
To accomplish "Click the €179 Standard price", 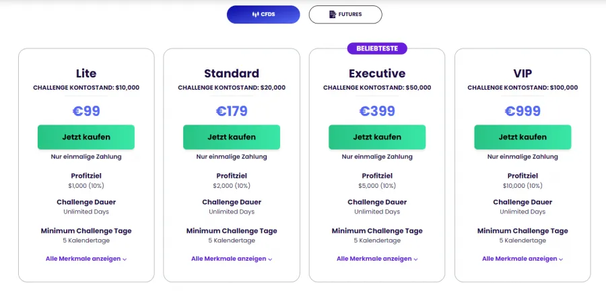I will click(x=232, y=110).
